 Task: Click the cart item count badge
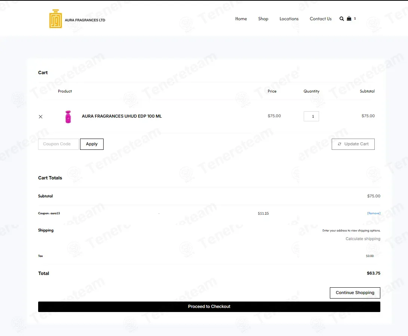[355, 18]
